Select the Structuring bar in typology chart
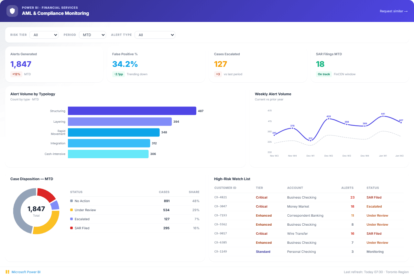Image resolution: width=414 pixels, height=277 pixels. 132,111
